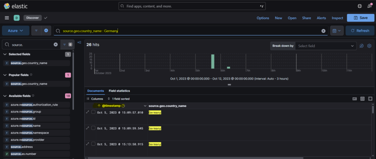Image resolution: width=376 pixels, height=159 pixels.
Task: Save the Discover search
Action: point(360,18)
